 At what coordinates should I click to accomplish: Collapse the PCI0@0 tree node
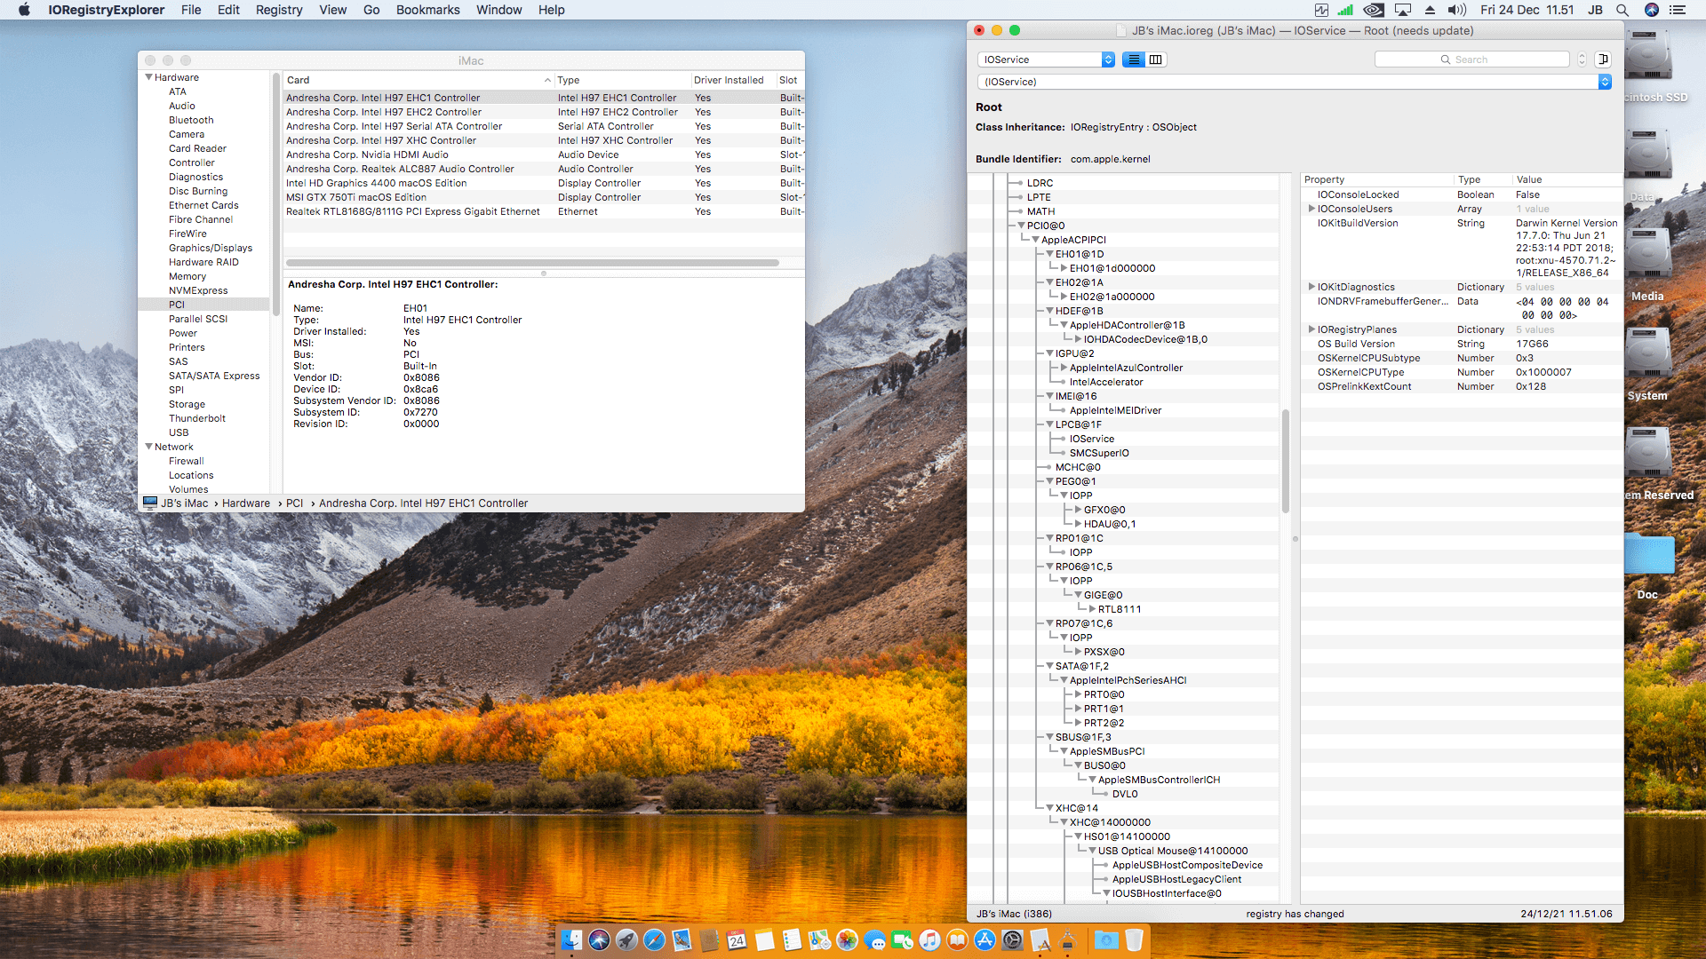[x=1021, y=226]
